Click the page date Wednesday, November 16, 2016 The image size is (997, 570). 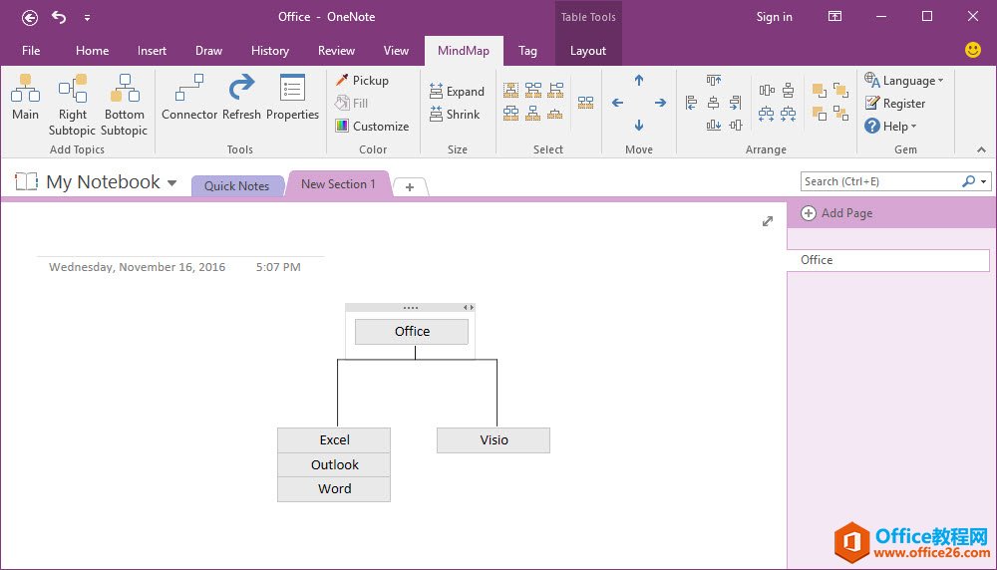pos(138,267)
